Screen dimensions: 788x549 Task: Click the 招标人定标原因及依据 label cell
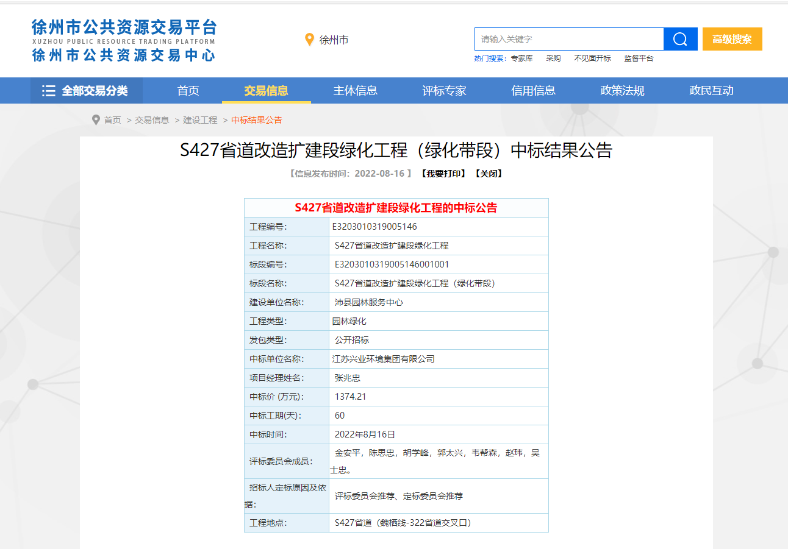point(287,496)
